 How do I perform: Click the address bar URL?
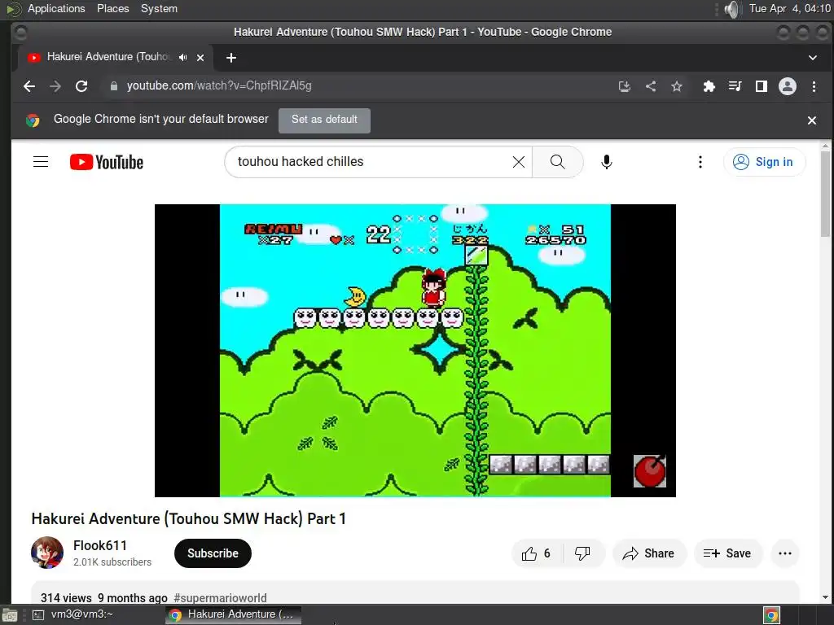219,86
